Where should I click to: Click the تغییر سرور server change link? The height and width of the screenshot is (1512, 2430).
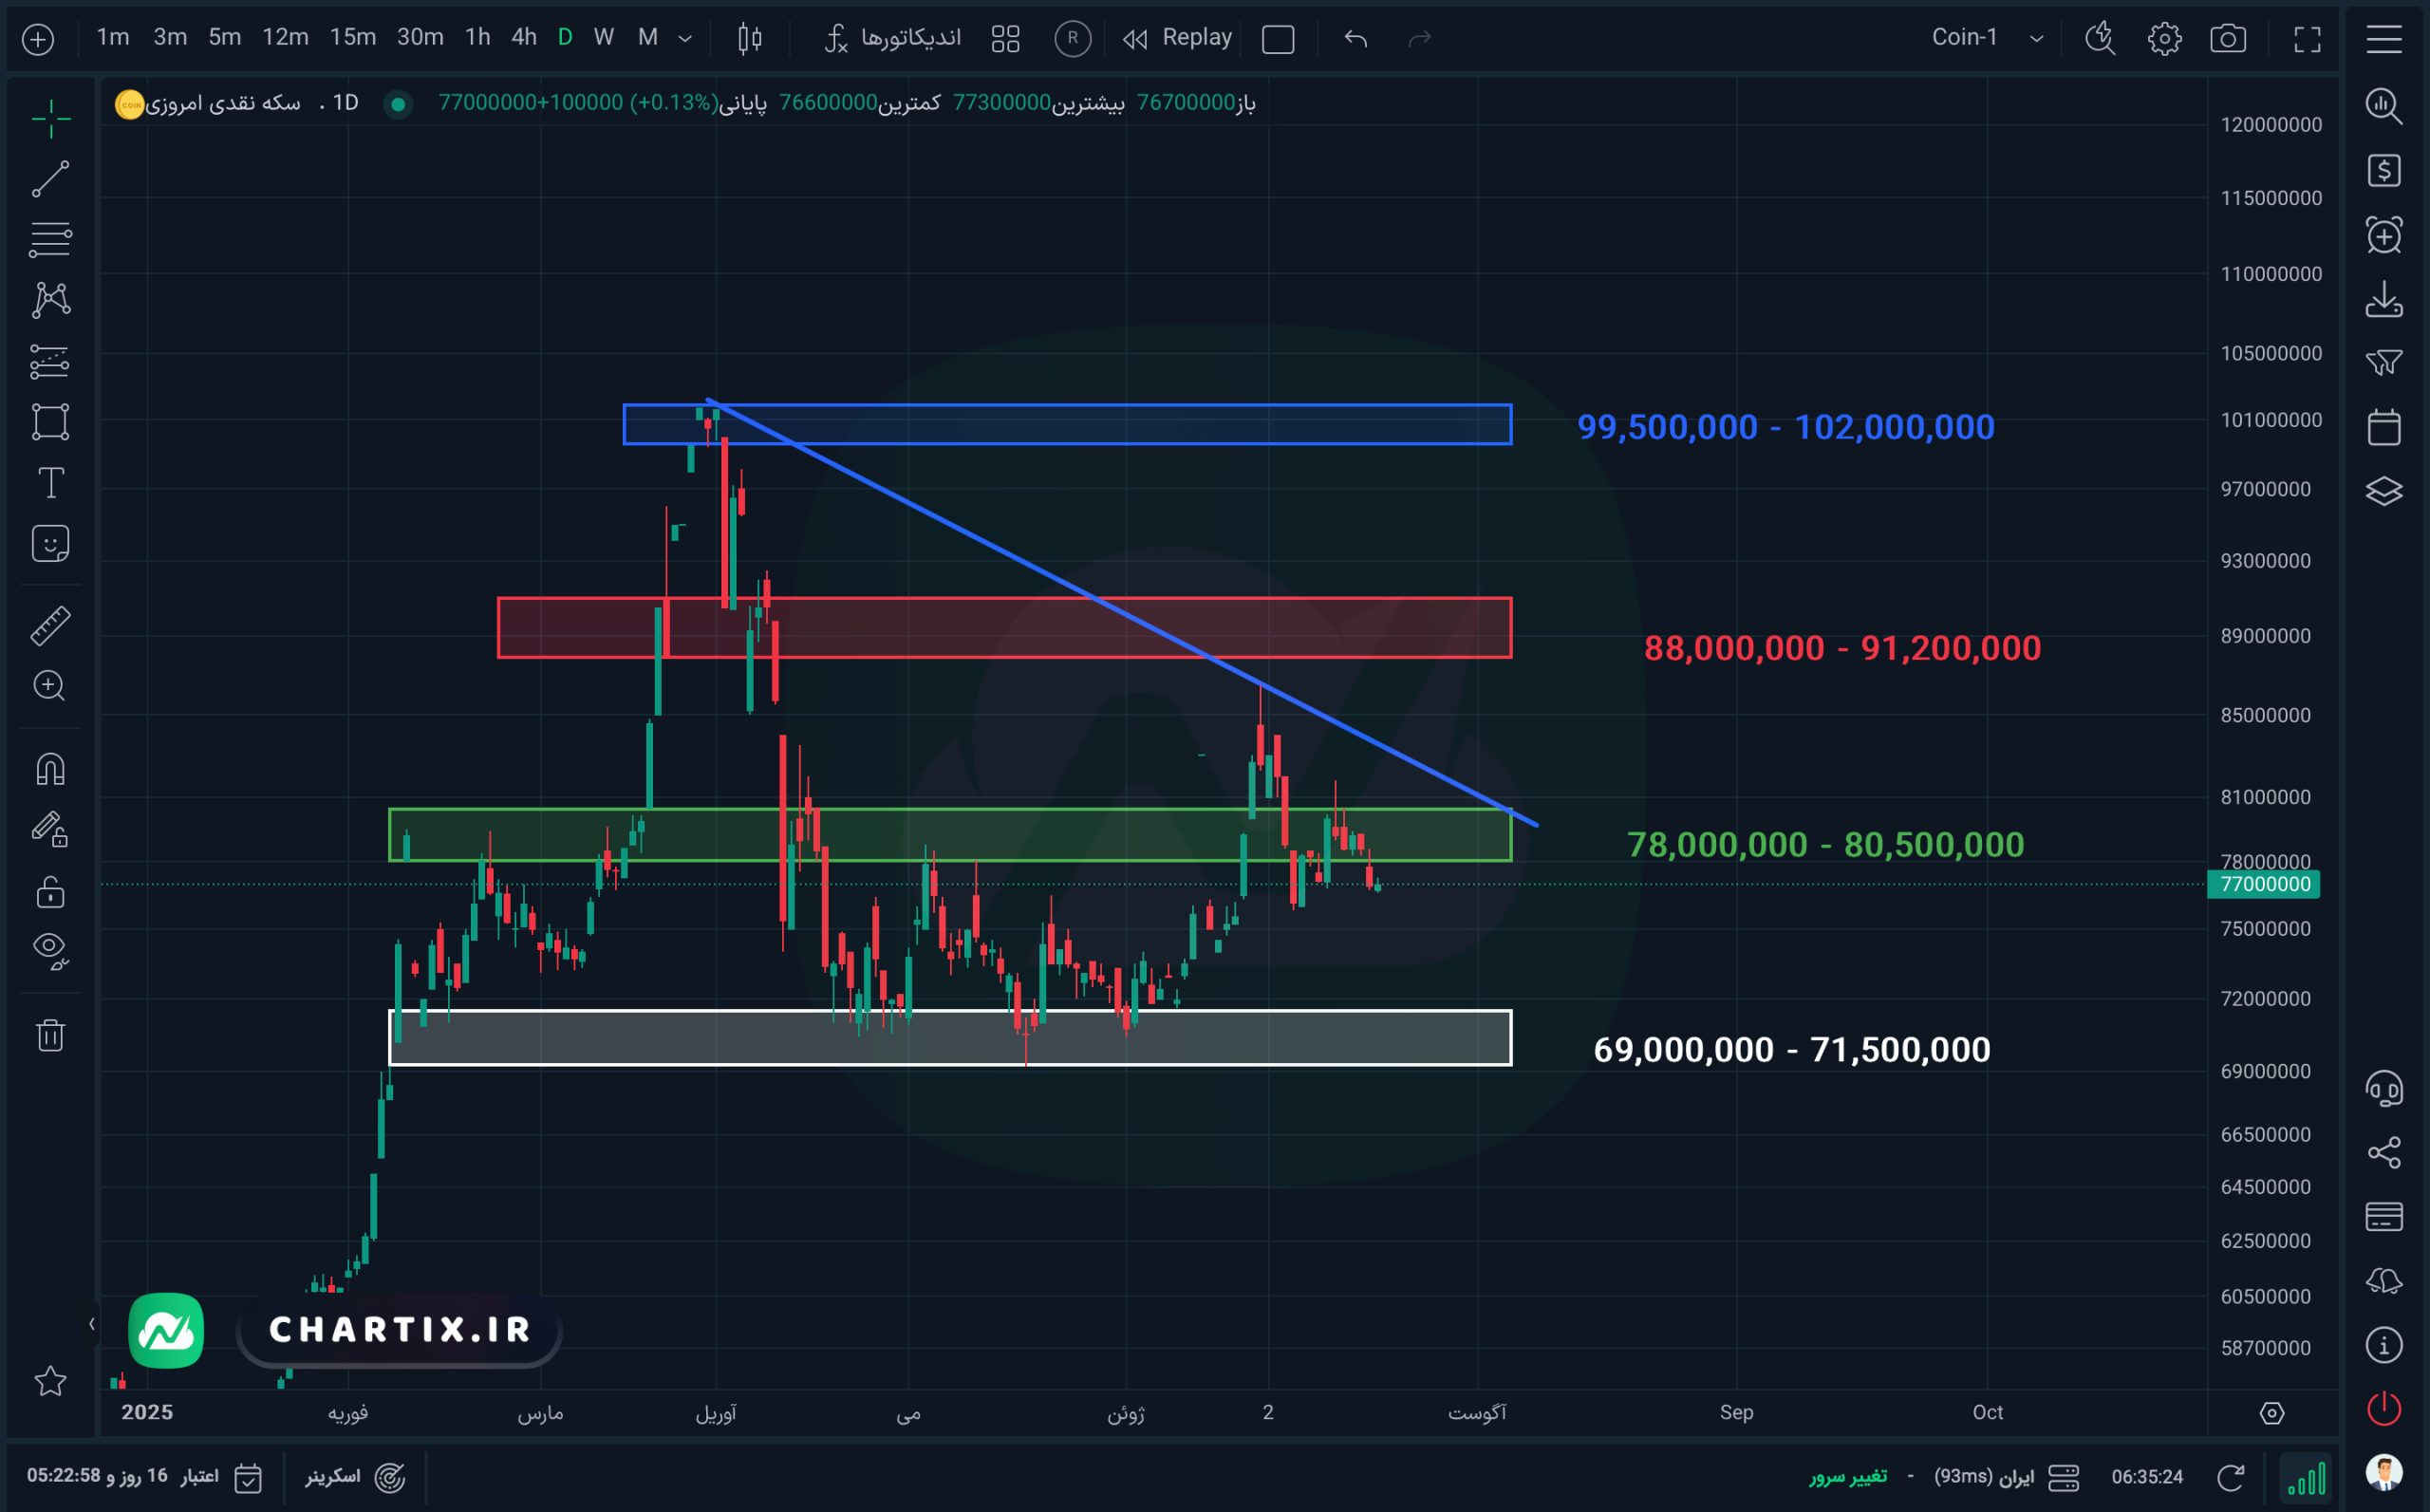tap(1847, 1477)
